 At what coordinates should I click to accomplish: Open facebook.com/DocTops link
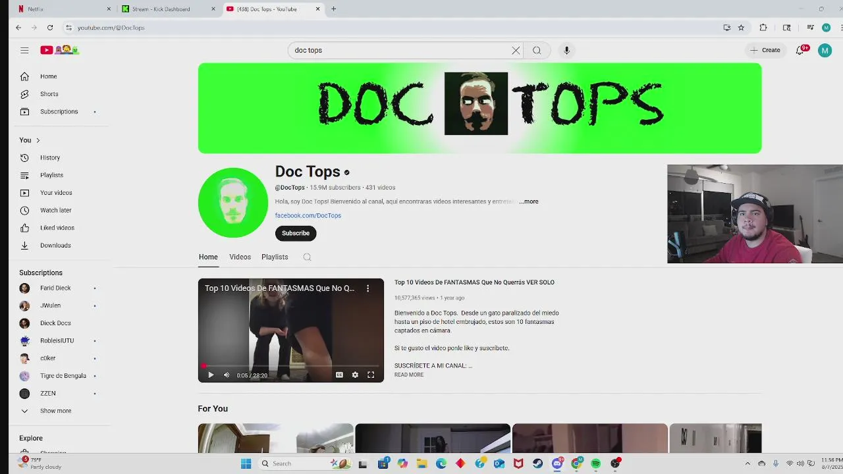point(308,215)
